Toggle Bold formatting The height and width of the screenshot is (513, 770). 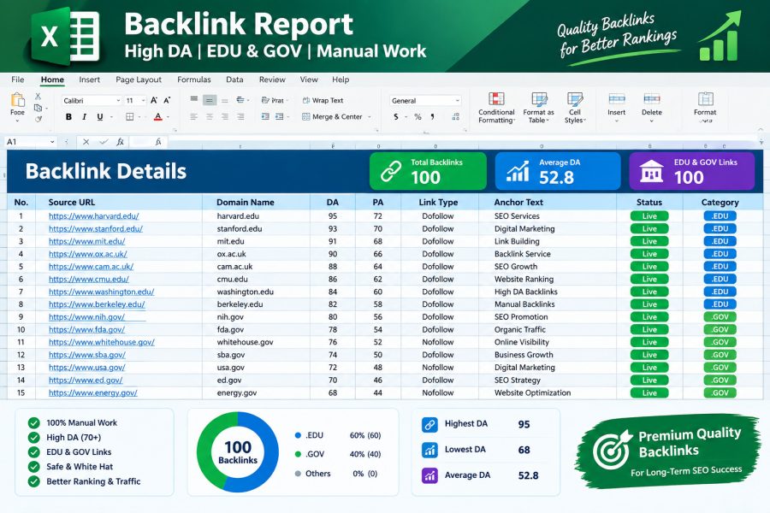coord(68,117)
